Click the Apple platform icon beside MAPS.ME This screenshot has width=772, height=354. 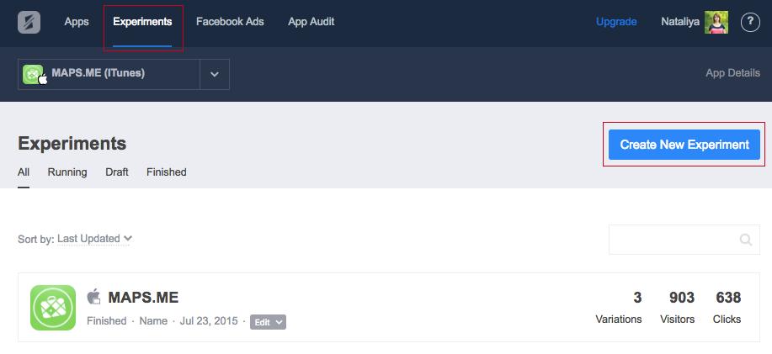(93, 297)
